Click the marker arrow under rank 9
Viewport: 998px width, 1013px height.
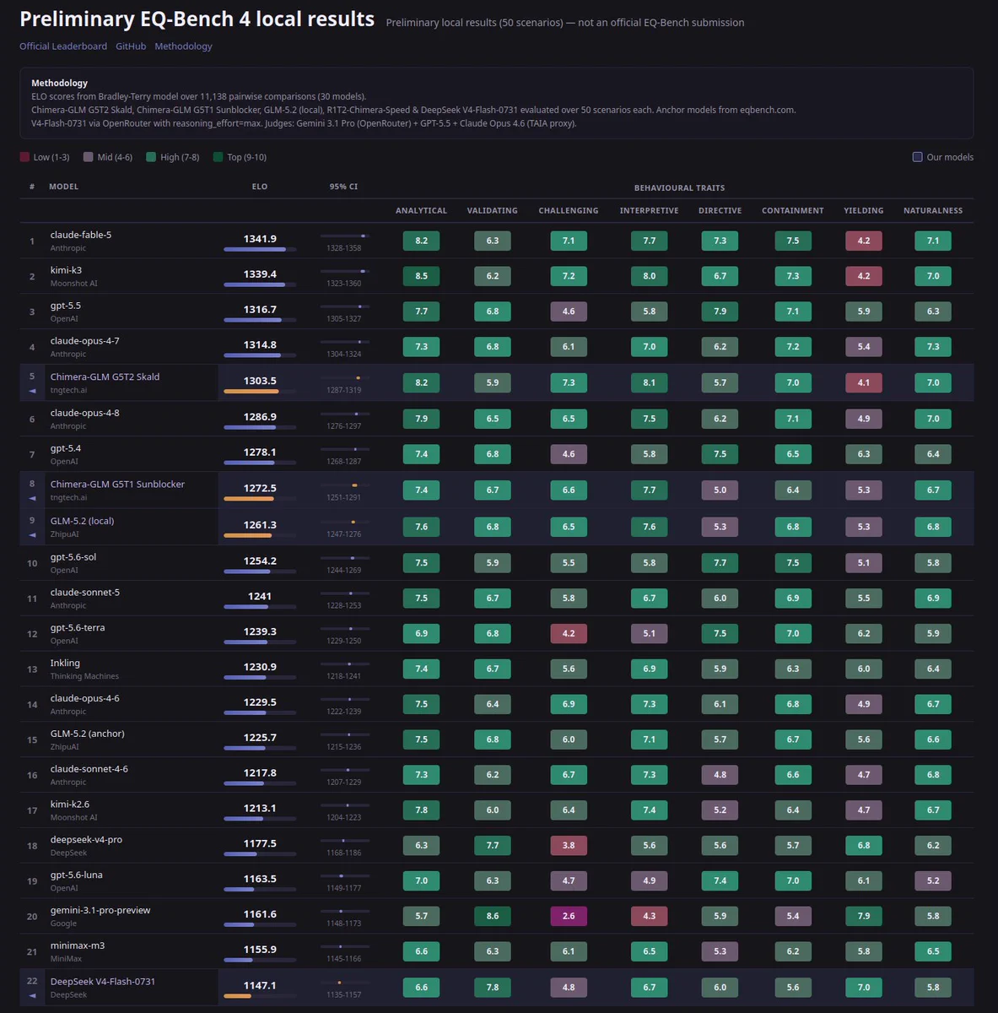coord(32,535)
